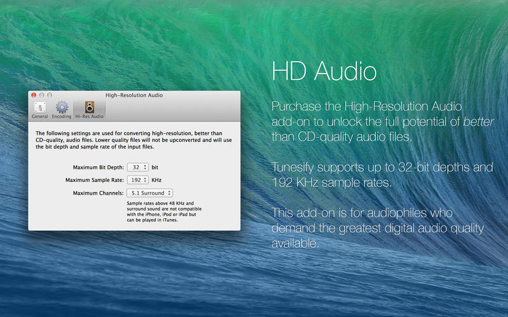Open the Maximum Channels 5.1 Surround dropdown
Image resolution: width=508 pixels, height=317 pixels.
tap(150, 193)
